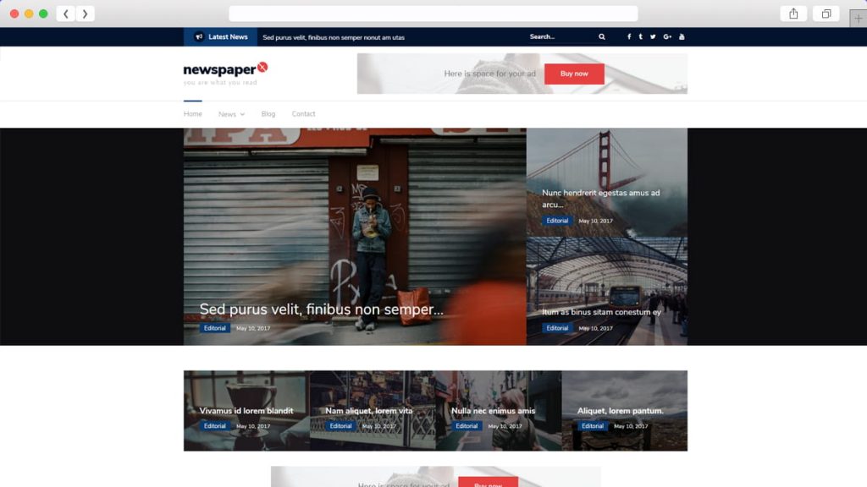Go forward with the browser forward arrow
The width and height of the screenshot is (867, 487).
86,14
